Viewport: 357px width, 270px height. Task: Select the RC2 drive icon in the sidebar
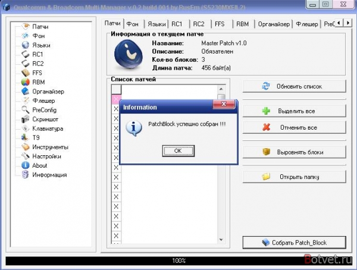(x=25, y=64)
